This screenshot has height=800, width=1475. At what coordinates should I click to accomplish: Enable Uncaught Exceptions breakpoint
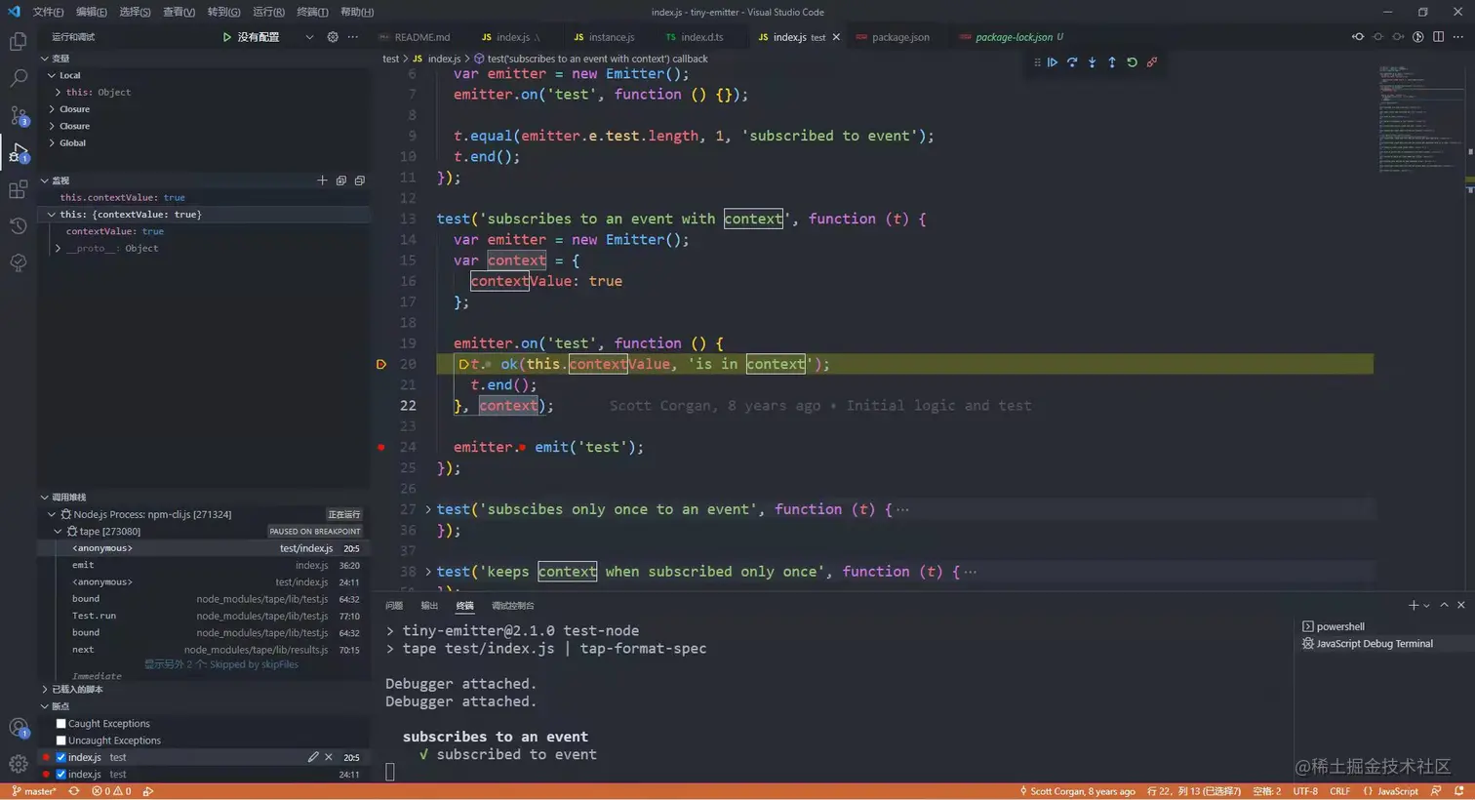click(x=60, y=740)
